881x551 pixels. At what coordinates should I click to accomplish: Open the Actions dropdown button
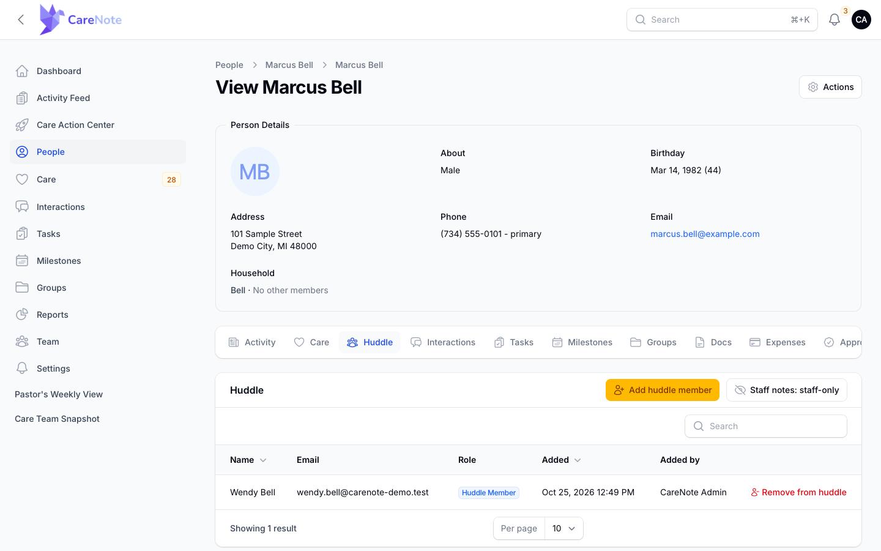coord(830,87)
